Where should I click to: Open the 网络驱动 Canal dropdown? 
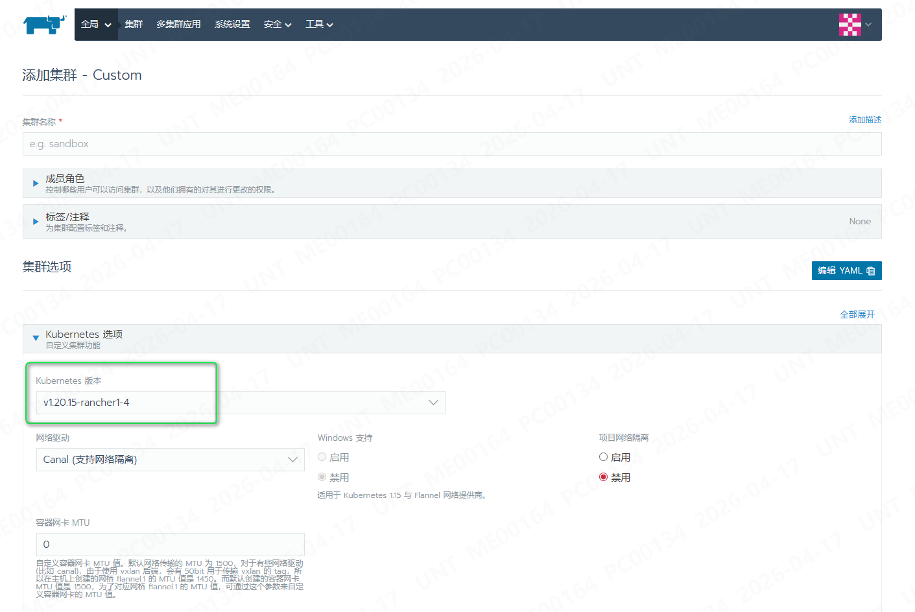click(x=170, y=460)
